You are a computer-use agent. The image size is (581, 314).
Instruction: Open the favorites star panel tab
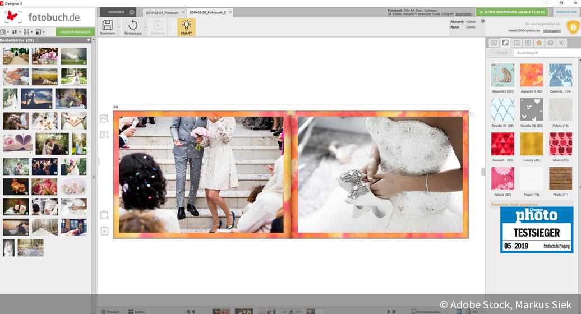539,43
